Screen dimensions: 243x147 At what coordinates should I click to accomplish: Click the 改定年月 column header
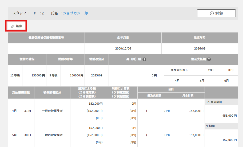[x=200, y=38]
